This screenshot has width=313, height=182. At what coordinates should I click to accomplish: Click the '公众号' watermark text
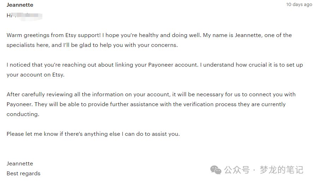237,170
